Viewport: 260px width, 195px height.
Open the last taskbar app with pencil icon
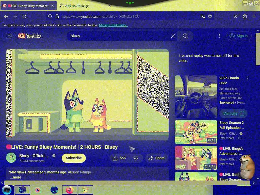pos(85,190)
